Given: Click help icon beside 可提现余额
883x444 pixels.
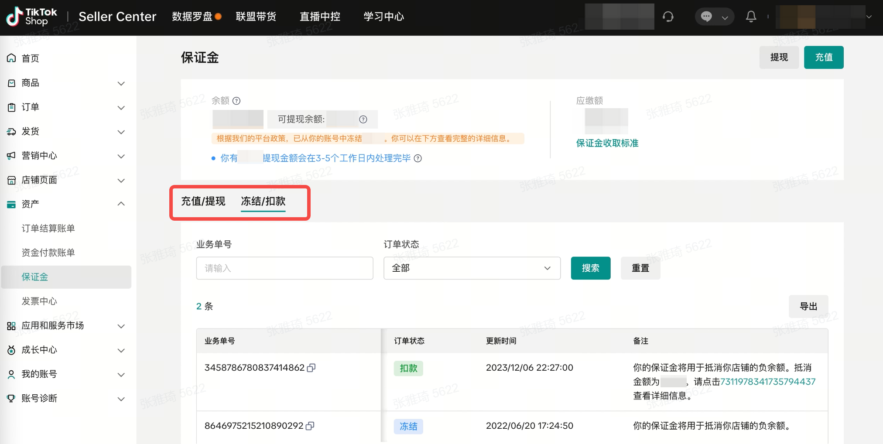Looking at the screenshot, I should click(x=363, y=120).
